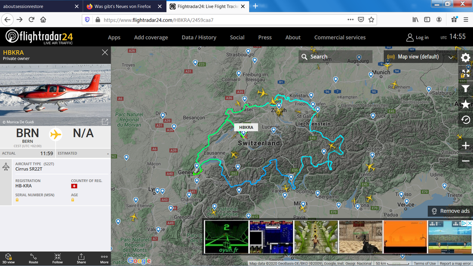473x266 pixels.
Task: Open page actions three-dot menu
Action: [x=350, y=20]
